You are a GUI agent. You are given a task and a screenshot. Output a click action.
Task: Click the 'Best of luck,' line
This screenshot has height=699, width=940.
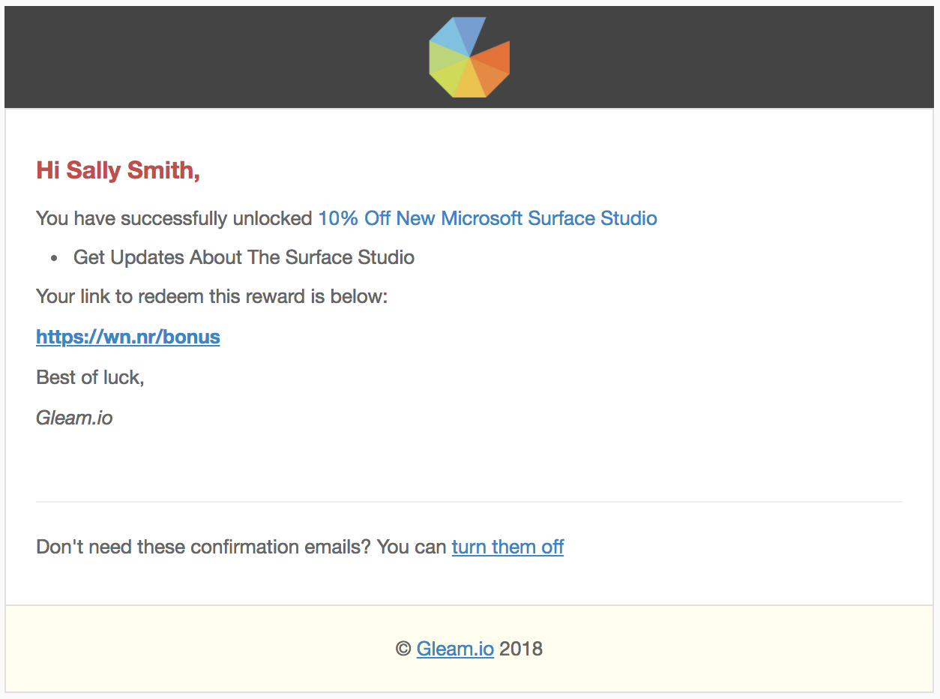[x=90, y=377]
